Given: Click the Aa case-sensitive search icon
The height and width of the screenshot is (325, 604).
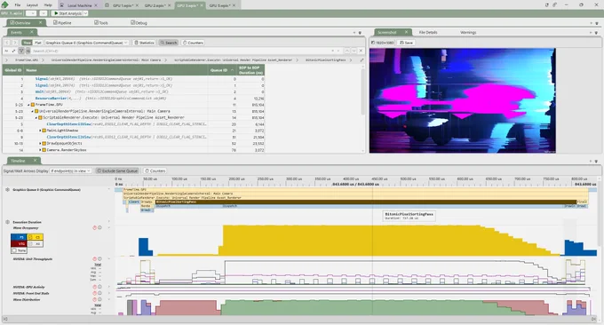Looking at the screenshot, I should coord(6,51).
